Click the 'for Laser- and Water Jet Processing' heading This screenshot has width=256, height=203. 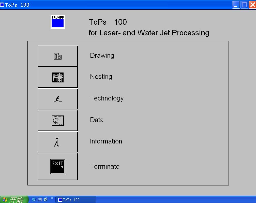pos(149,33)
